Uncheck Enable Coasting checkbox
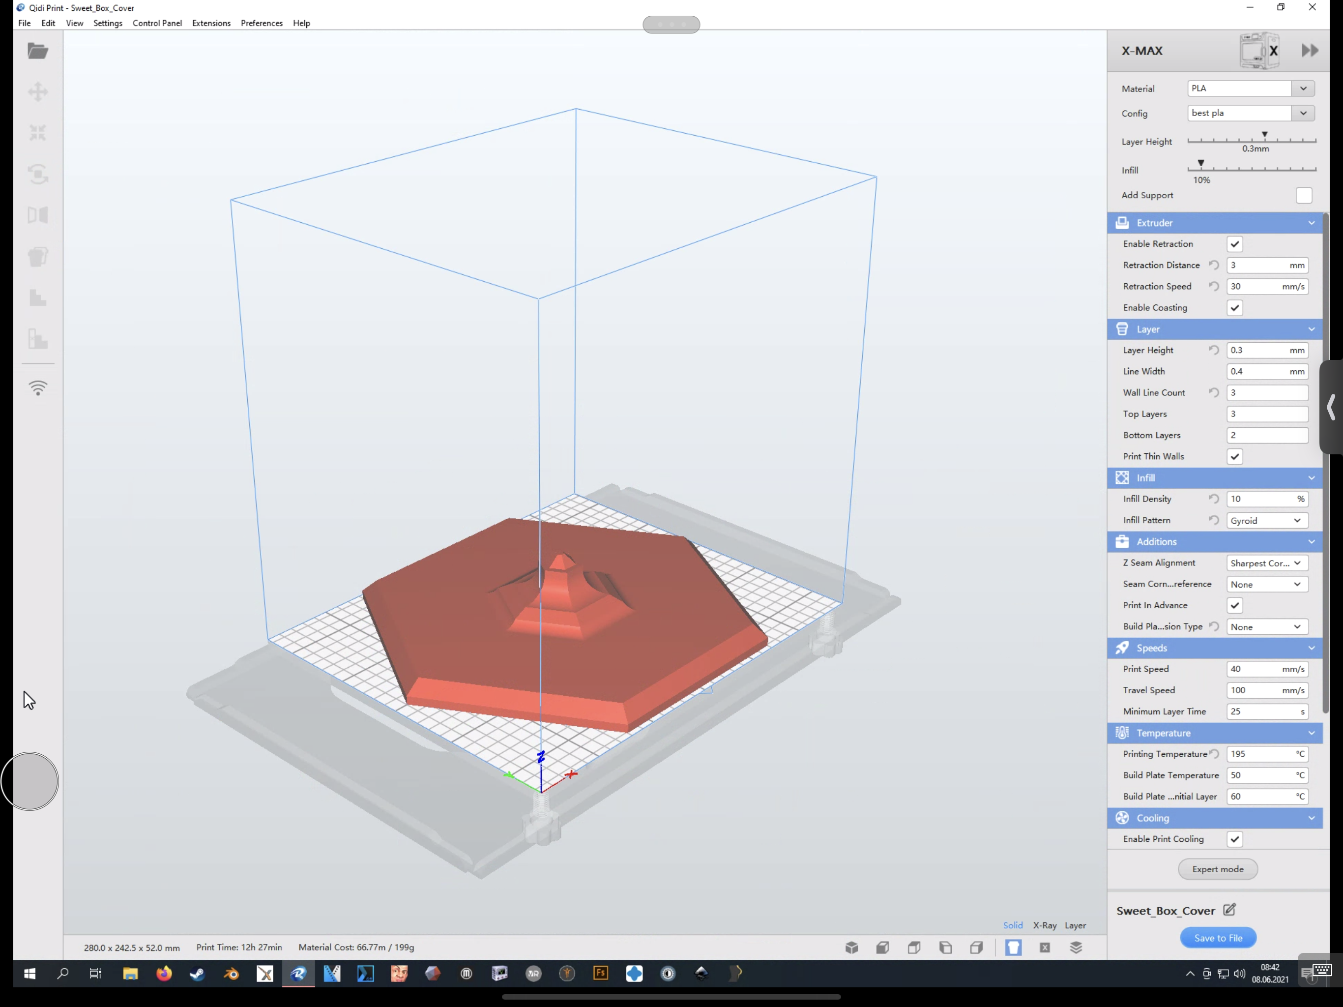This screenshot has width=1343, height=1007. [1234, 308]
